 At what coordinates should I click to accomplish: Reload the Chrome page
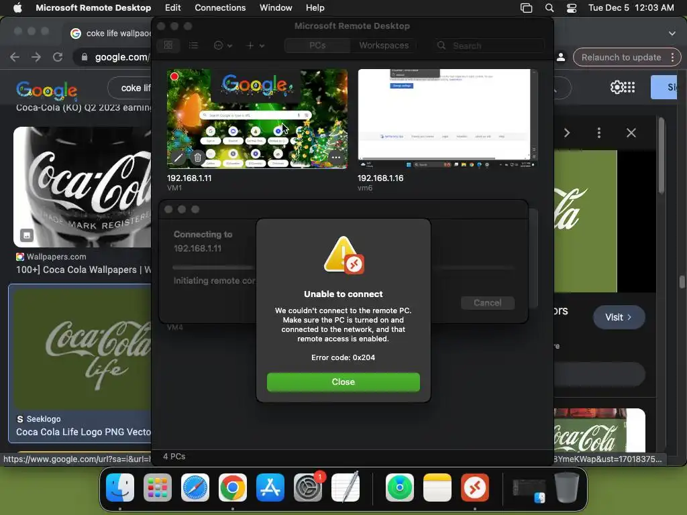[x=58, y=58]
